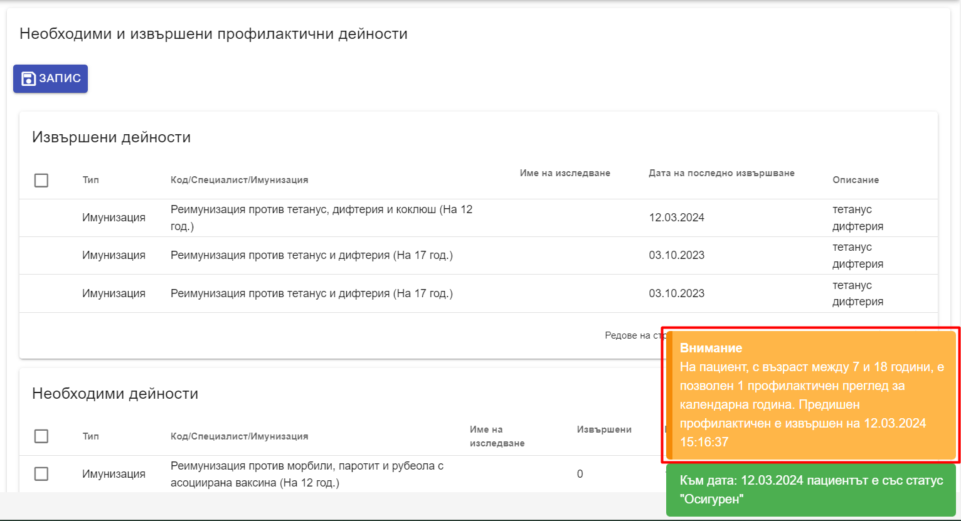Click Реимунизация против морбили, паротит и рубеола text
Image resolution: width=961 pixels, height=521 pixels.
point(307,474)
